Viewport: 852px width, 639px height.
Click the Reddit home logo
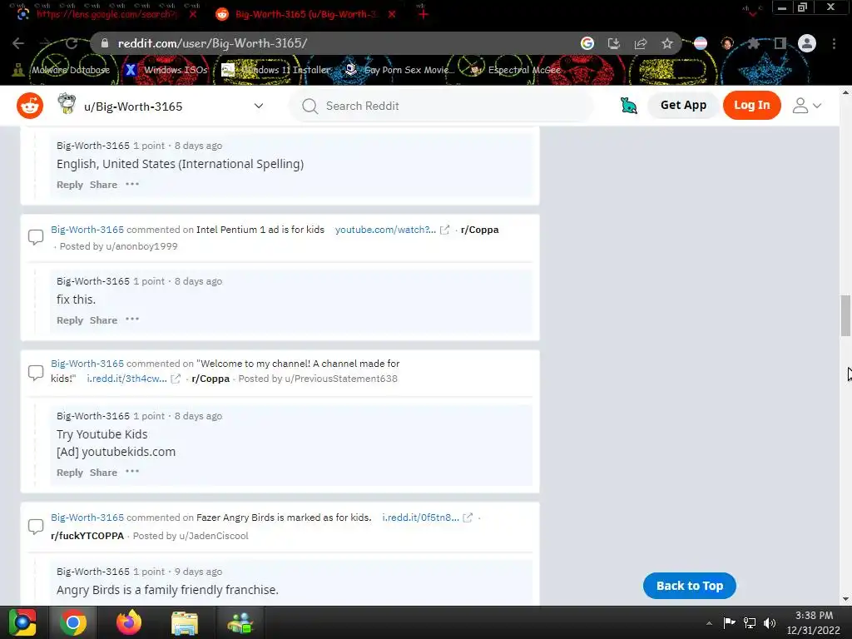point(30,106)
